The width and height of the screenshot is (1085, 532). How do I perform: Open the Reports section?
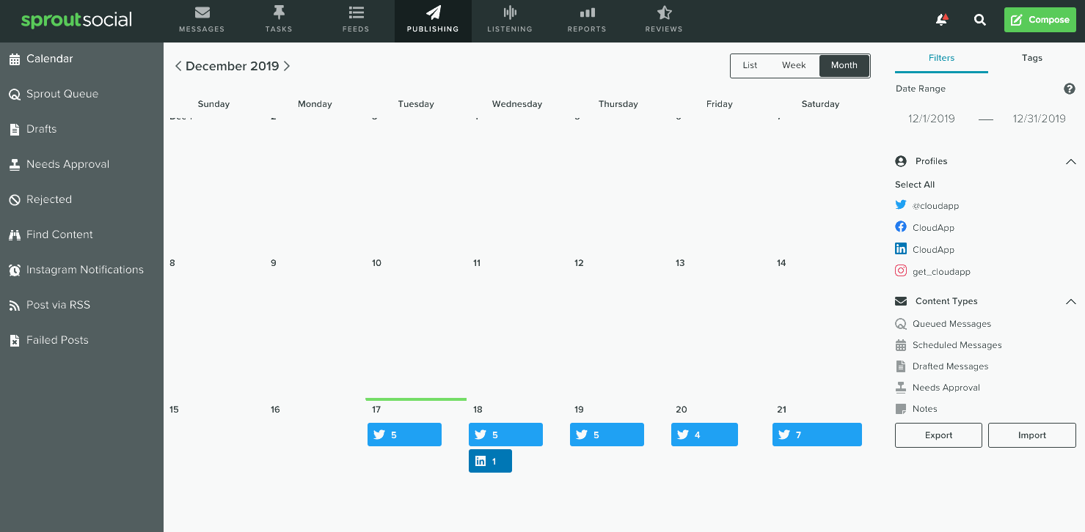[587, 21]
